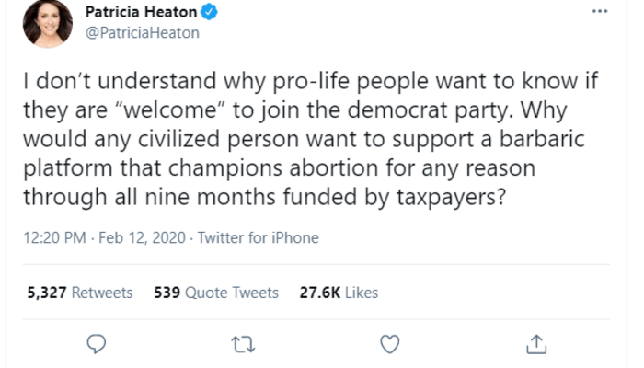Click the Patricia Heaton display name
The width and height of the screenshot is (644, 368).
click(x=140, y=14)
